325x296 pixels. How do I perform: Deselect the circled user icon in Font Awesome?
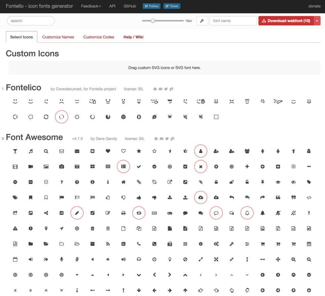[201, 151]
